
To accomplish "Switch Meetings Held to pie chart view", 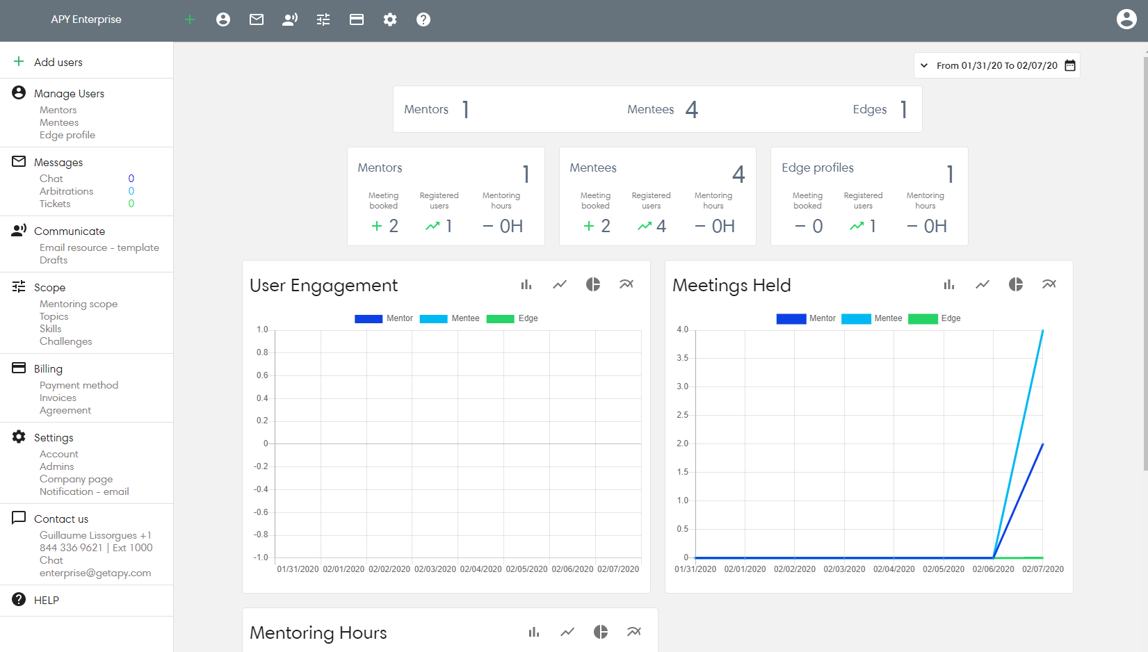I will 1016,284.
